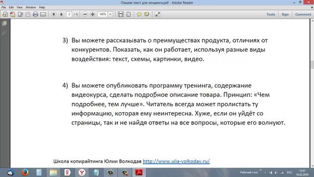The height and width of the screenshot is (177, 314).
Task: Open the View menu
Action: pos(20,7)
